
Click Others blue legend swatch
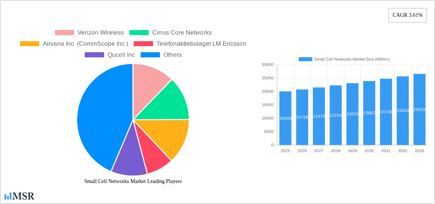click(150, 55)
